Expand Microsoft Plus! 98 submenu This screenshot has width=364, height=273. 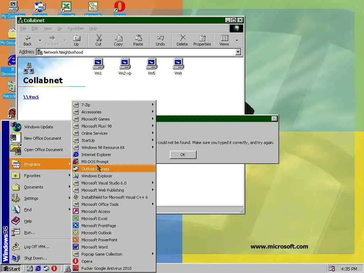(x=114, y=126)
